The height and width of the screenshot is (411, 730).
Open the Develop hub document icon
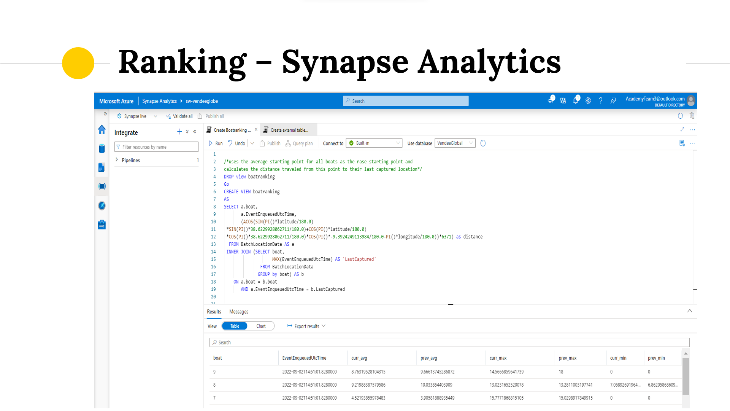102,168
